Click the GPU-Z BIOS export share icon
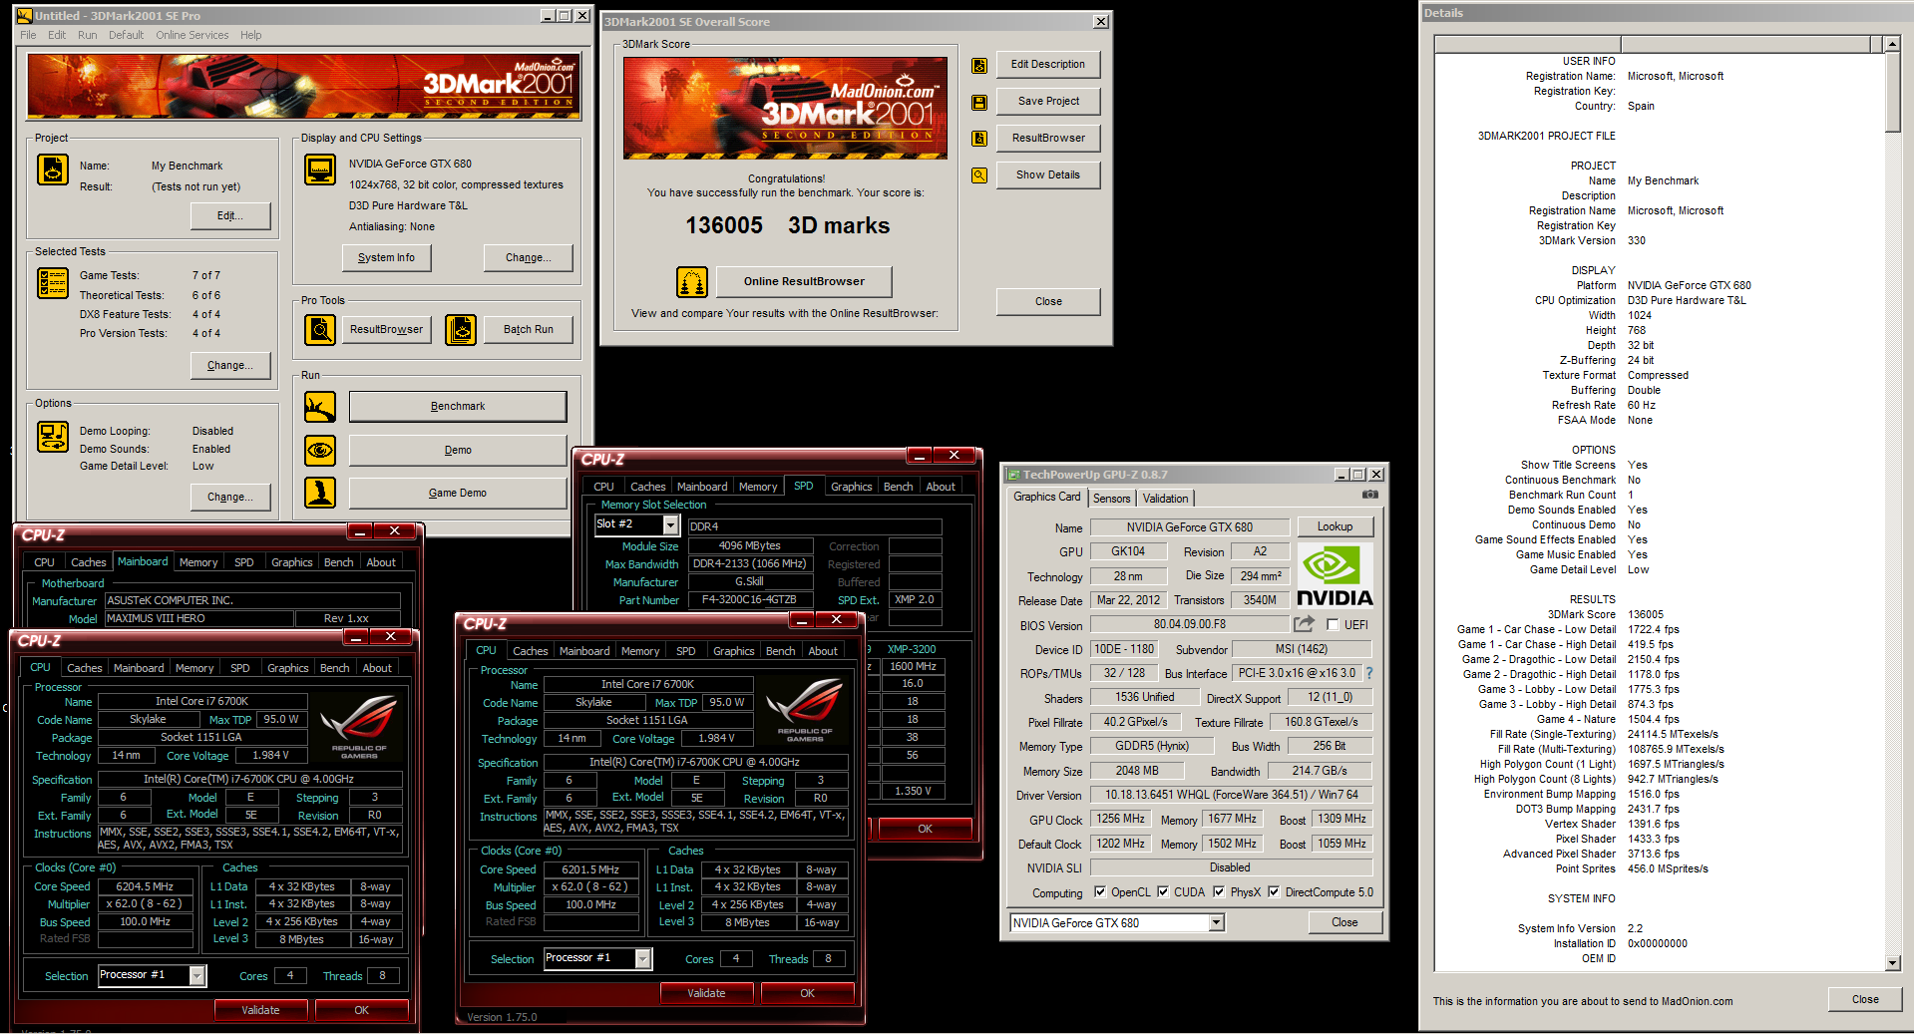Screen dimensions: 1914x1035 coord(1304,624)
